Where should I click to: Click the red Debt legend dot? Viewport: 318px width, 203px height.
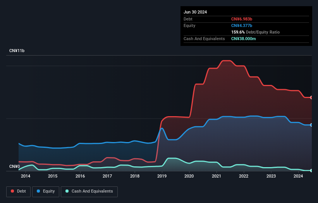click(12, 191)
